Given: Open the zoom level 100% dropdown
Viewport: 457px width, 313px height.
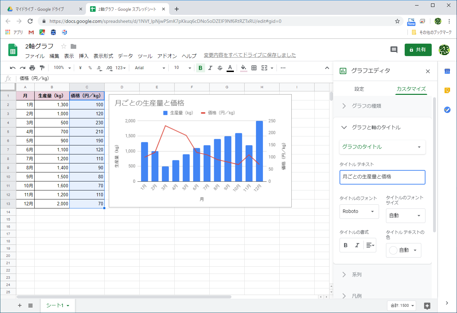Looking at the screenshot, I should (62, 68).
